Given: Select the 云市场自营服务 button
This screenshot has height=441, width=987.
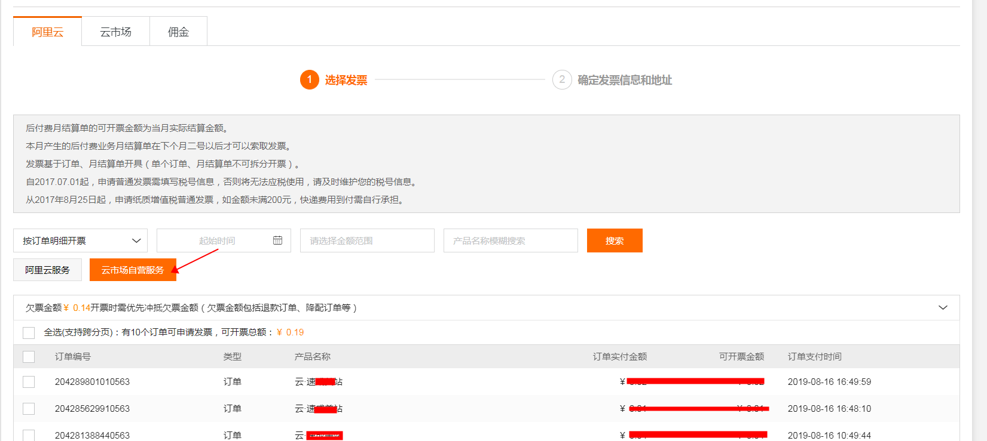Looking at the screenshot, I should 133,270.
